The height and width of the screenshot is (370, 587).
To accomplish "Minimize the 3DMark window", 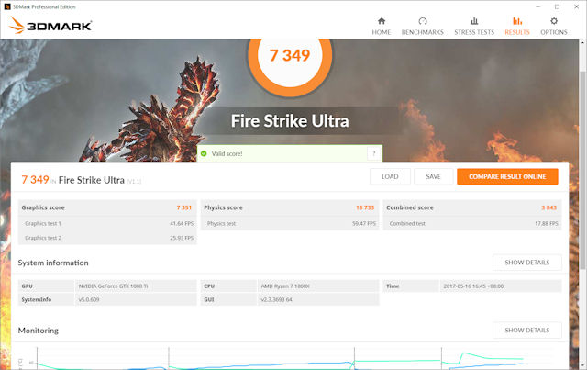I will [x=538, y=6].
